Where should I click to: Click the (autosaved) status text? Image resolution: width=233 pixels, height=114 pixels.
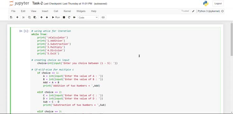101,4
